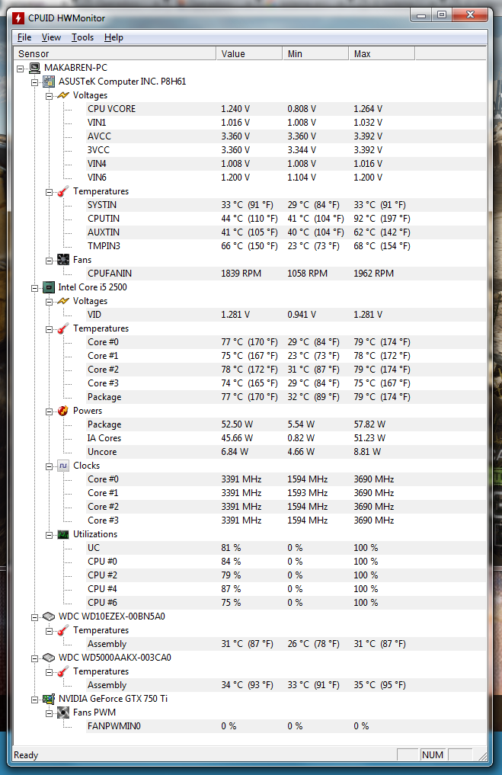Click the ASUSTeK motherboard icon
The height and width of the screenshot is (775, 502).
click(49, 82)
